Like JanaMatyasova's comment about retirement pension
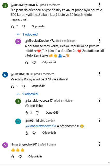Viewport: 110px width, 166px height. (x=12, y=26)
